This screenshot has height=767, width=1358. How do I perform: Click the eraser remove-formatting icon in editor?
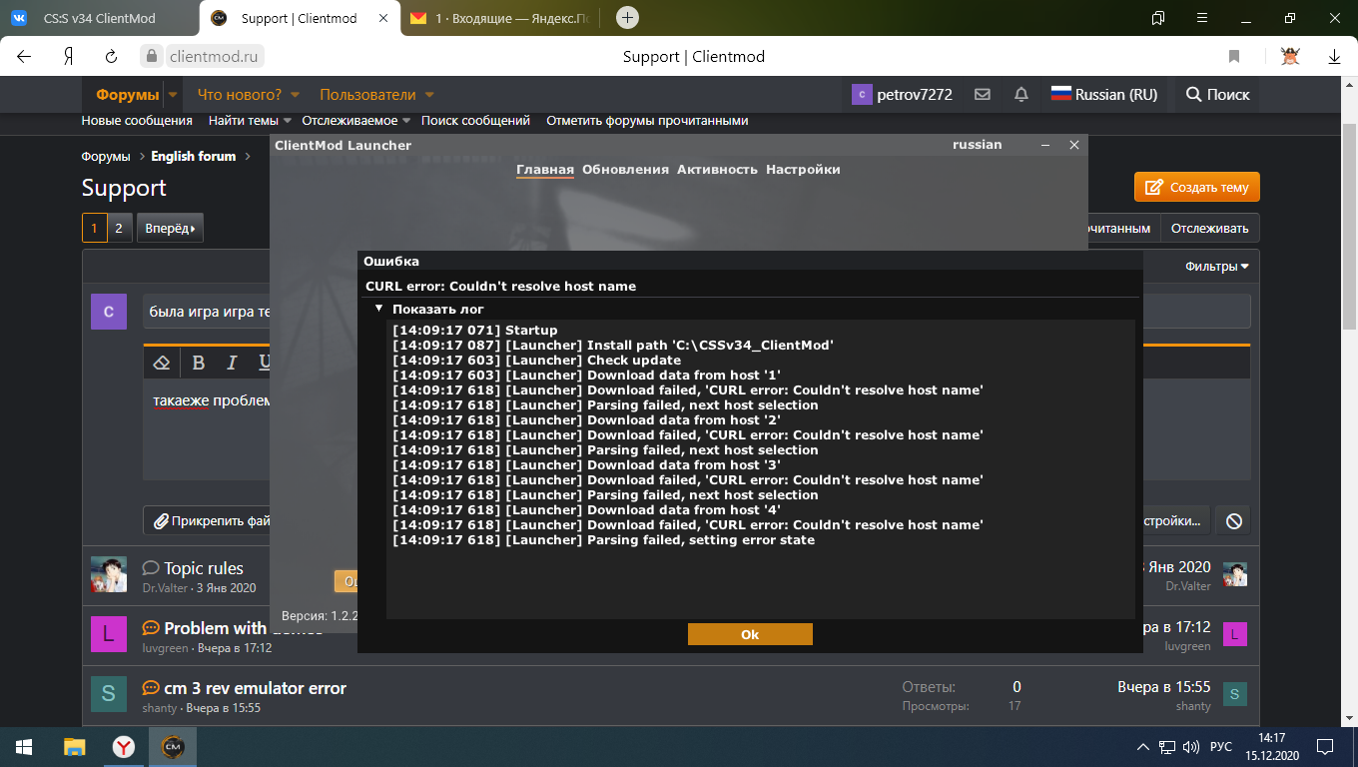pos(162,363)
